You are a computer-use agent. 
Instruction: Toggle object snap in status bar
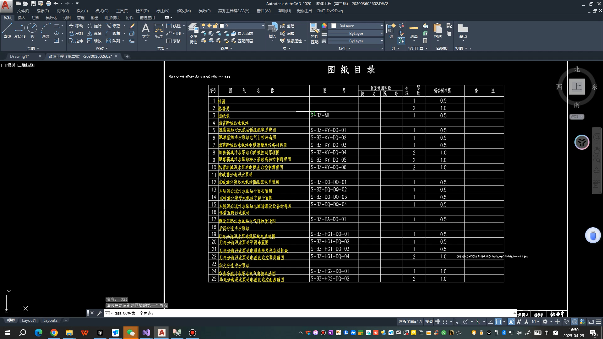tap(498, 322)
